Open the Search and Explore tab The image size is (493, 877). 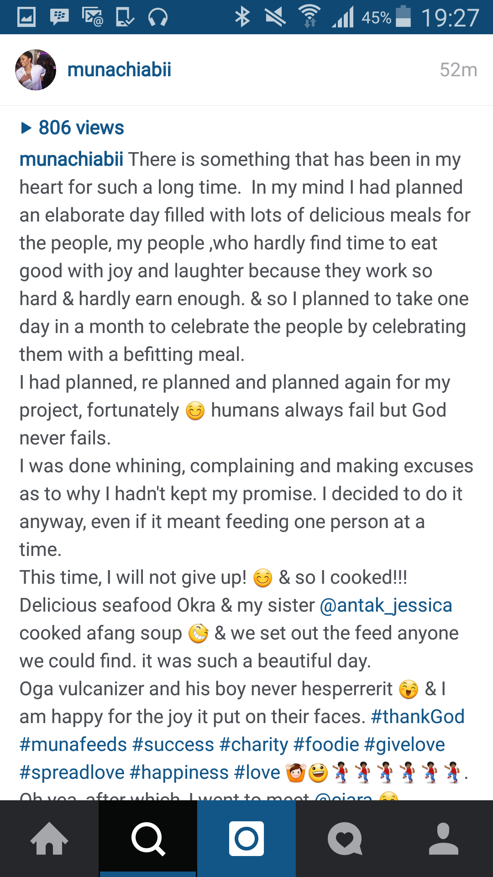click(148, 839)
